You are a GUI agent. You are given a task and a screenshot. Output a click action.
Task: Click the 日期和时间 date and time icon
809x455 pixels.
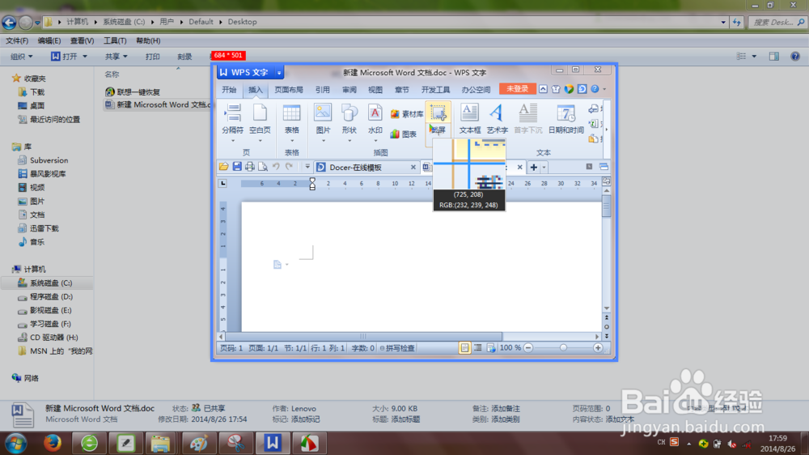[x=566, y=113]
